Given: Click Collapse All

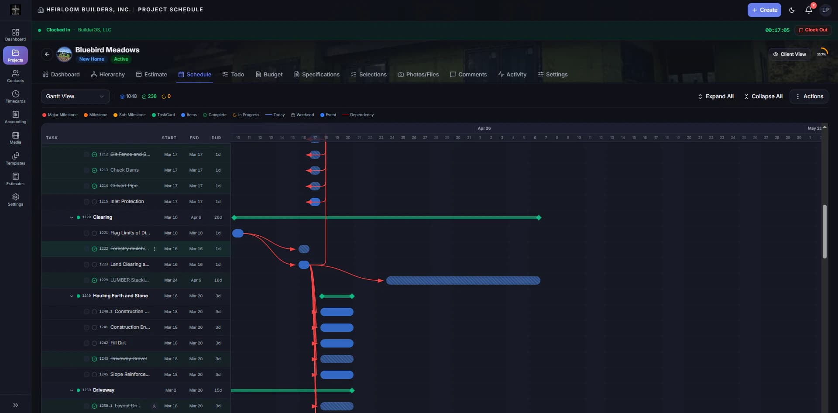Looking at the screenshot, I should click(763, 96).
